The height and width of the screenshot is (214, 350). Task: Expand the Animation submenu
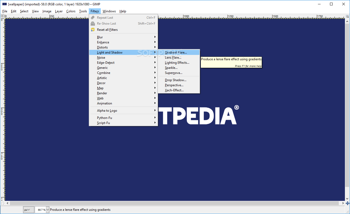click(x=123, y=103)
